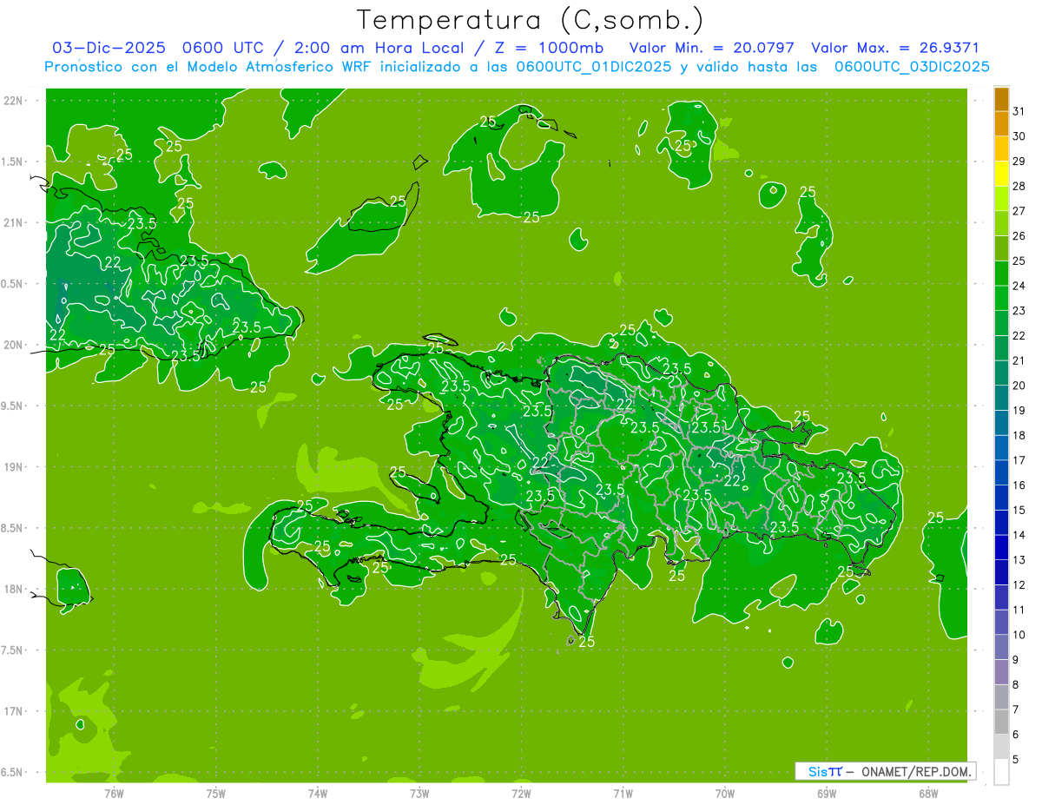This screenshot has height=805, width=1042.
Task: Click color scale value "31"
Action: point(1019,111)
